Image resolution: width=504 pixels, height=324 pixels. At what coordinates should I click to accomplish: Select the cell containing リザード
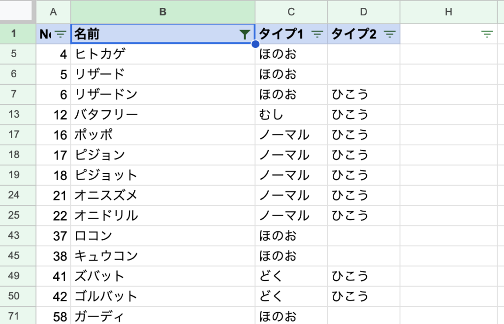[163, 74]
